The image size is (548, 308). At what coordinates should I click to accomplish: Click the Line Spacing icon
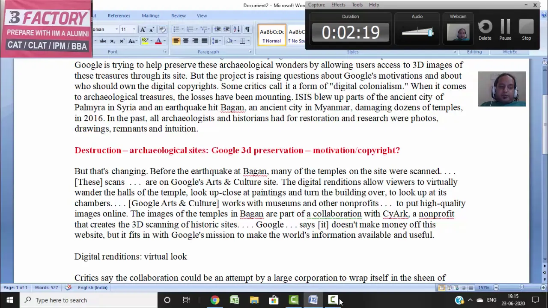tap(217, 41)
